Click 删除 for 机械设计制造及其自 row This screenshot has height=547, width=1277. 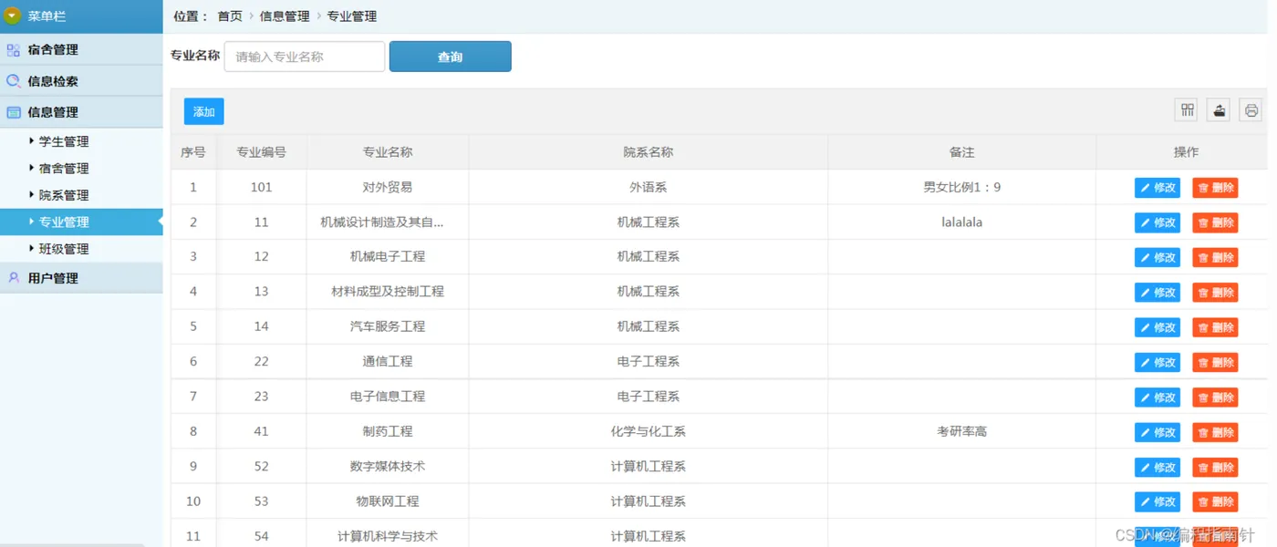(x=1215, y=222)
